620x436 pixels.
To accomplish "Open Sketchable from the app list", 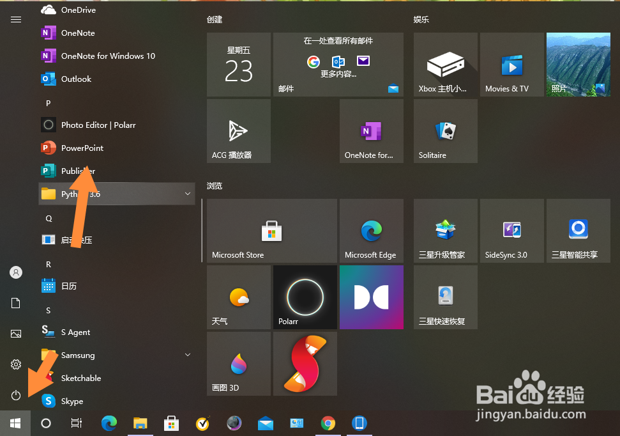I will pos(117,378).
